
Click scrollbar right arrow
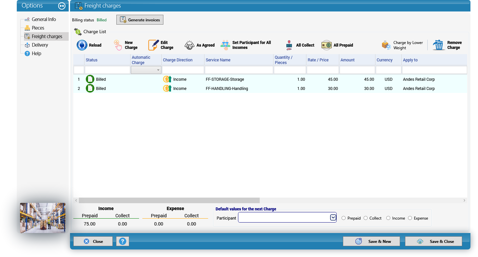[x=464, y=200]
